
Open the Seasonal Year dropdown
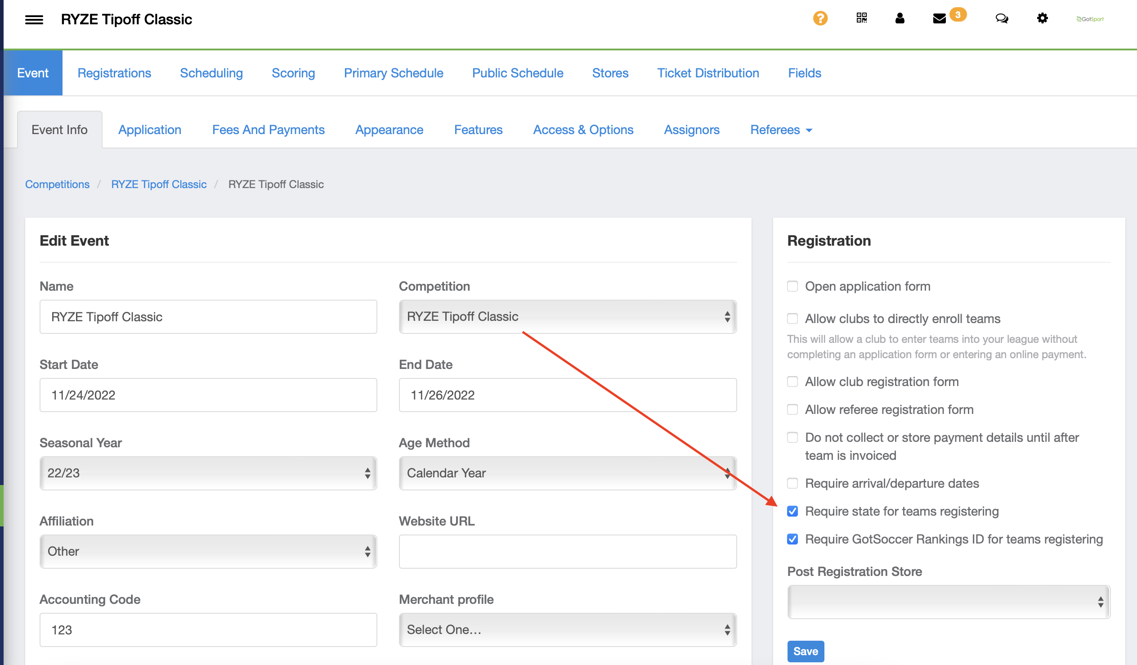tap(208, 473)
